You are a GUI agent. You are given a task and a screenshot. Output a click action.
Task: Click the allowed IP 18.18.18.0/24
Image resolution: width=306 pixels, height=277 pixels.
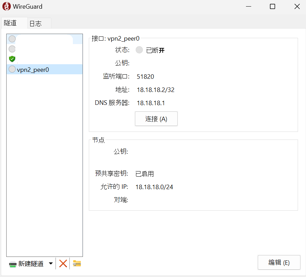(154, 187)
